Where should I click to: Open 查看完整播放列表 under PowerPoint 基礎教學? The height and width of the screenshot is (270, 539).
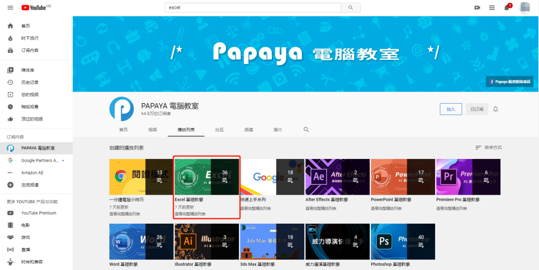(x=386, y=208)
